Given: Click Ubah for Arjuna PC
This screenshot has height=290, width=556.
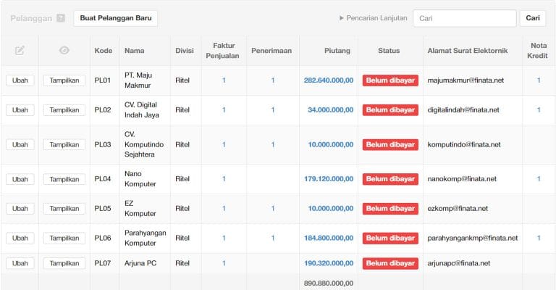Looking at the screenshot, I should 20,263.
